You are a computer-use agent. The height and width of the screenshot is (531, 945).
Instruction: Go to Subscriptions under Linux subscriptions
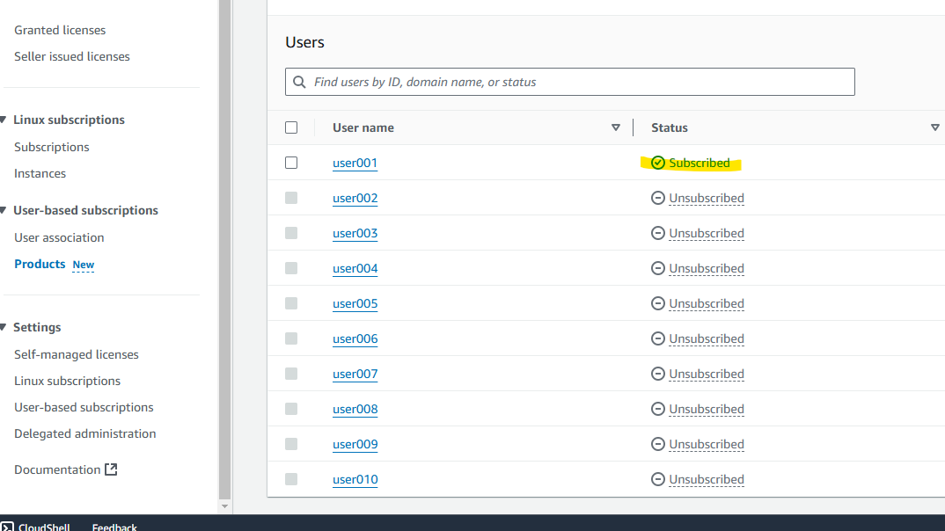(51, 147)
